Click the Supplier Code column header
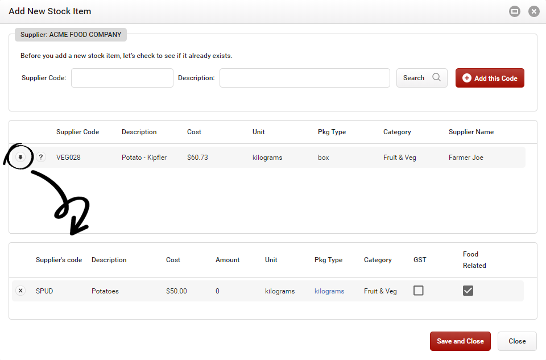Screen dimensions: 546x360 pyautogui.click(x=77, y=132)
